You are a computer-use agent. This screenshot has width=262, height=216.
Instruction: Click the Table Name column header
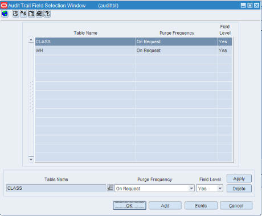(85, 33)
